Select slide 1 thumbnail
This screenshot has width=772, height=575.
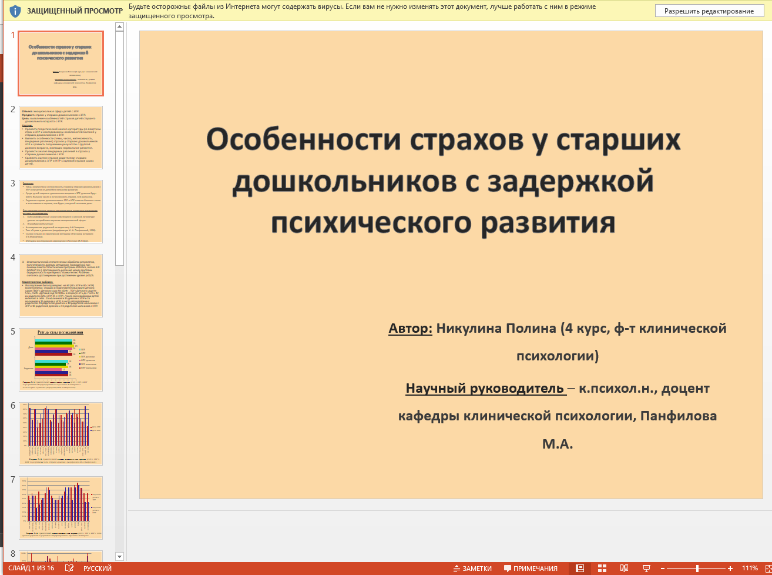pos(61,63)
